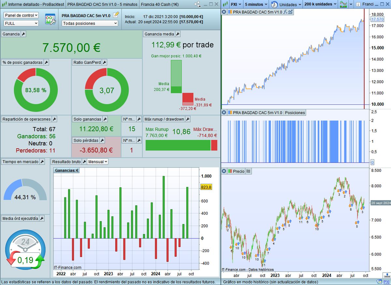This screenshot has height=285, width=391.
Task: Click wrench icon next to Ratio Gan/Perd
Action: 104,62
